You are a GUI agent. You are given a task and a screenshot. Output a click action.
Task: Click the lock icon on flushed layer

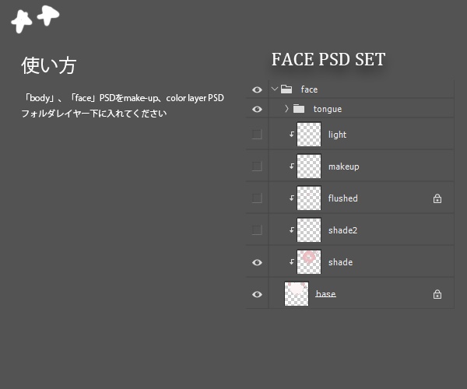(437, 198)
